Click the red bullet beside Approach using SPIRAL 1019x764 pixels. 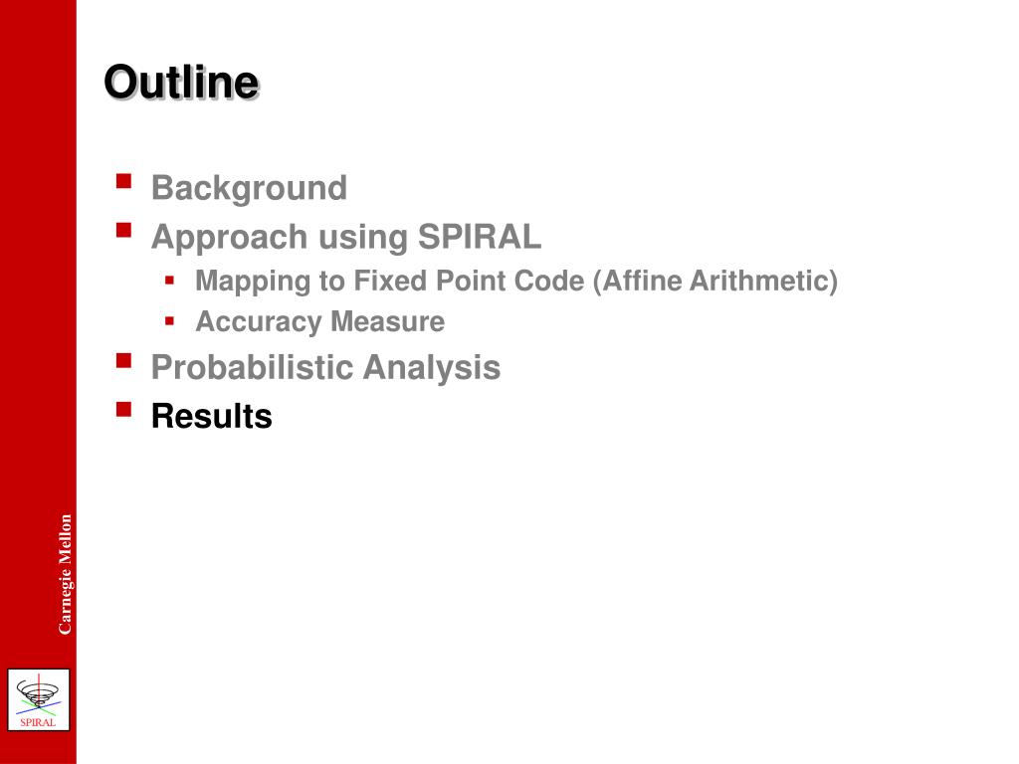tap(124, 230)
